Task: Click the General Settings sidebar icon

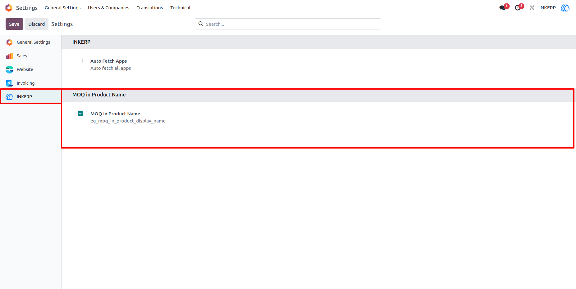Action: pyautogui.click(x=10, y=42)
